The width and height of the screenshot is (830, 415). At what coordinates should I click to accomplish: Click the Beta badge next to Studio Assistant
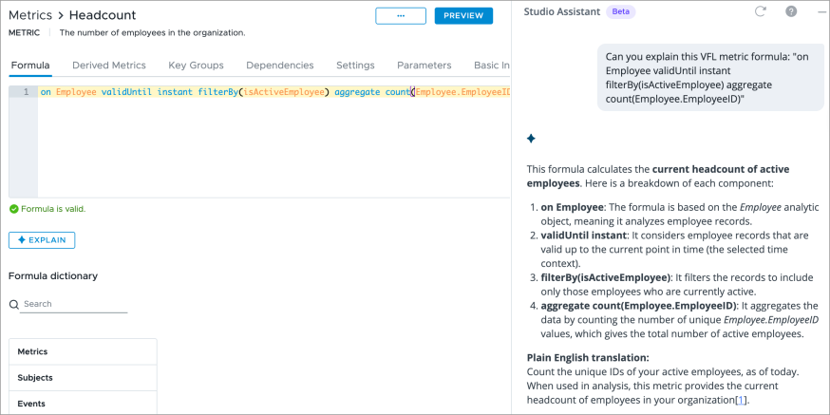pos(620,11)
